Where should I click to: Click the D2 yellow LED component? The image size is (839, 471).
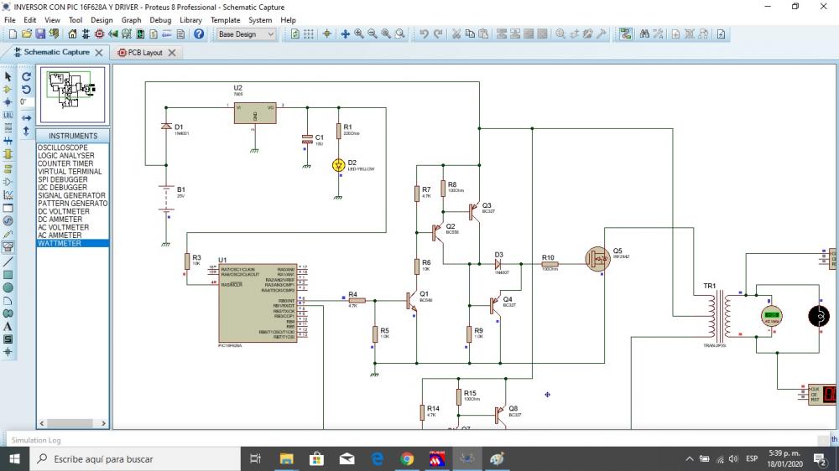click(x=338, y=165)
